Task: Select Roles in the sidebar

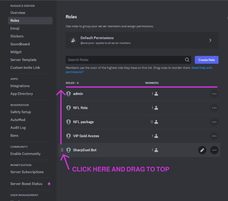Action: coord(30,21)
